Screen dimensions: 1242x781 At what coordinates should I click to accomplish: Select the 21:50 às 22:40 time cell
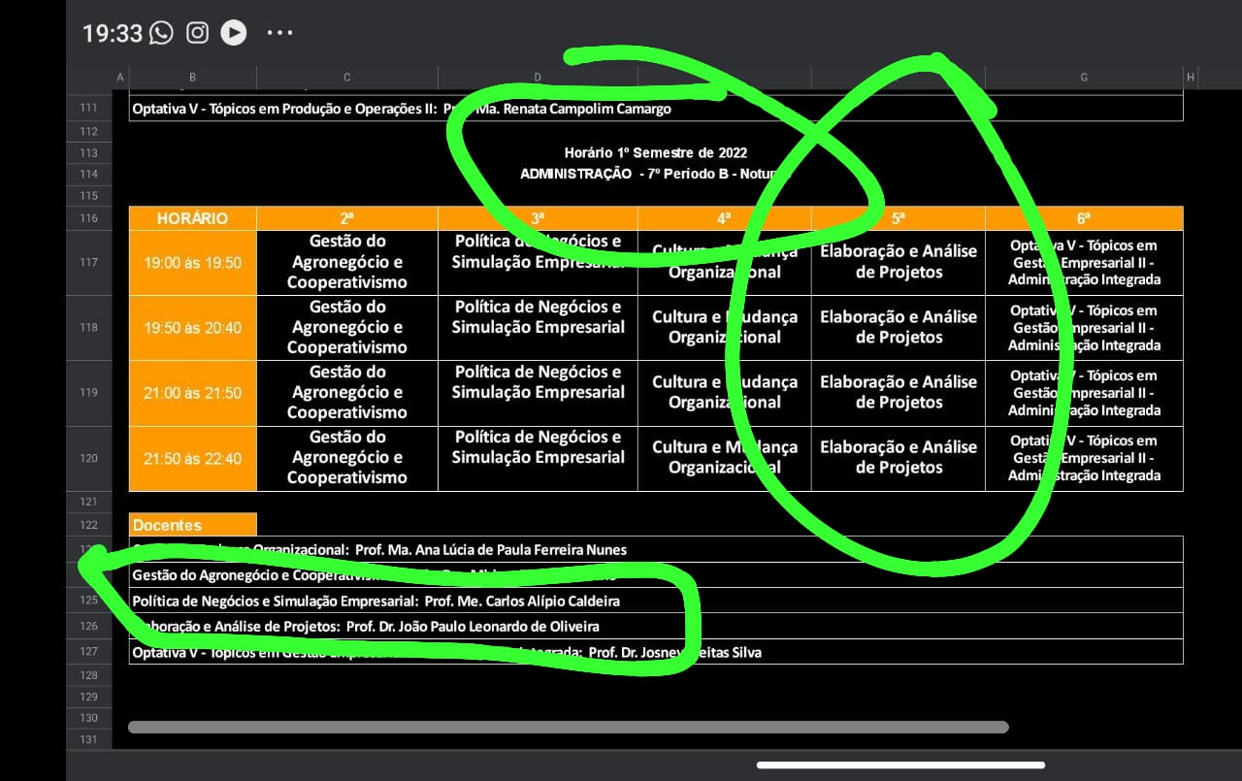[x=192, y=459]
